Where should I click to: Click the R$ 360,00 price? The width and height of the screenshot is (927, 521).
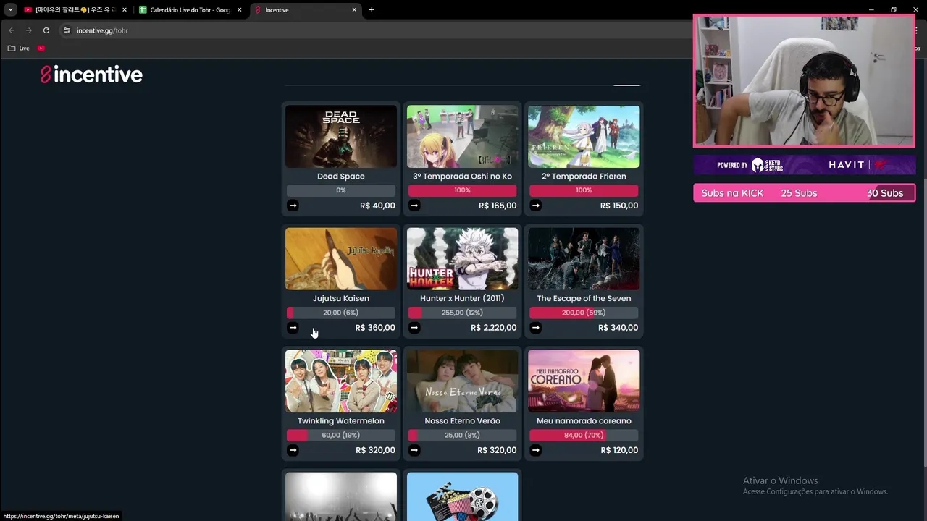click(x=375, y=328)
